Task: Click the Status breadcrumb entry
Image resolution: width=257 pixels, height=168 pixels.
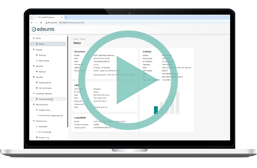Action: click(x=83, y=39)
